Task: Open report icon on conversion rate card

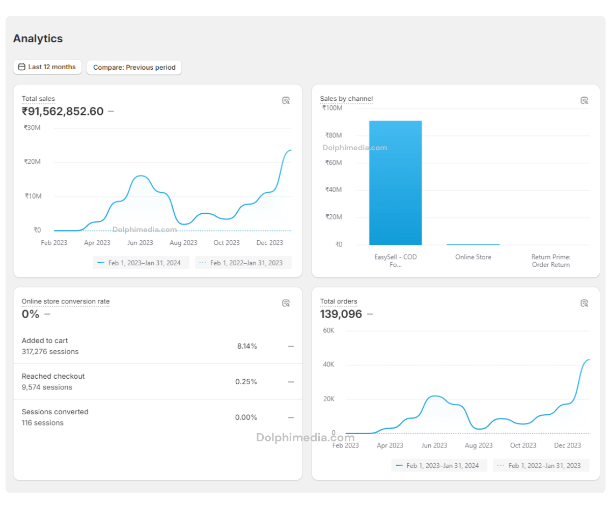Action: [x=286, y=303]
